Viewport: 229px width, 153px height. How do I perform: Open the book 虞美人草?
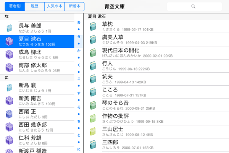156,39
